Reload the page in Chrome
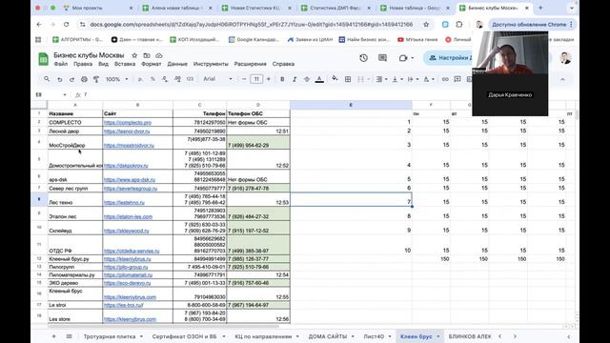610x343 pixels. click(x=66, y=25)
